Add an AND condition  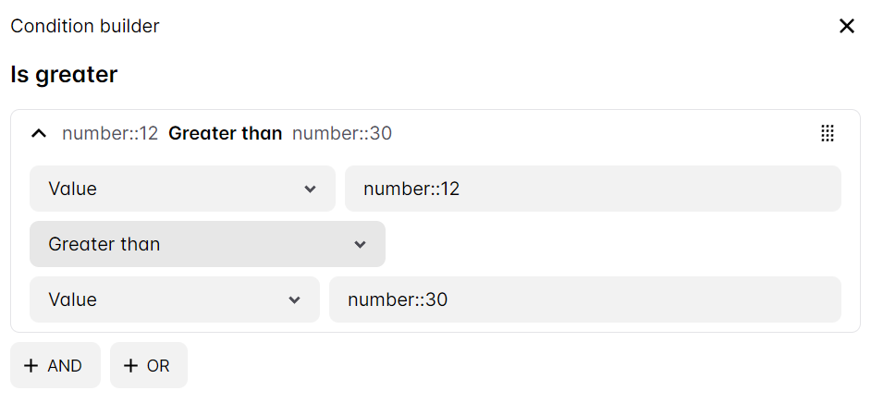tap(55, 366)
